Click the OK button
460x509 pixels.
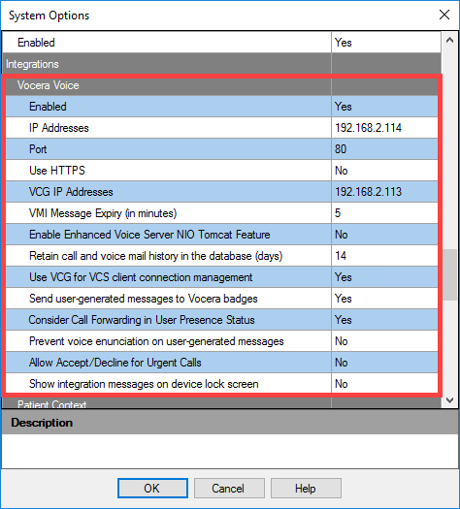pyautogui.click(x=152, y=488)
